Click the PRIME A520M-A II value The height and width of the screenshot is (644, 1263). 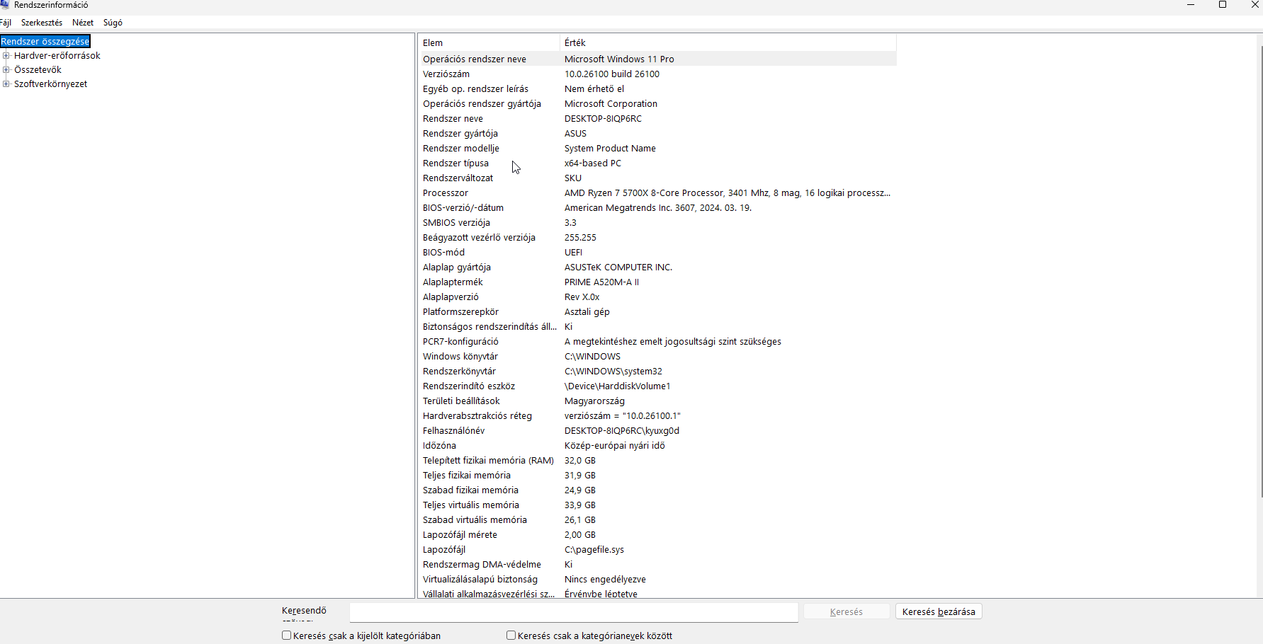pos(601,282)
